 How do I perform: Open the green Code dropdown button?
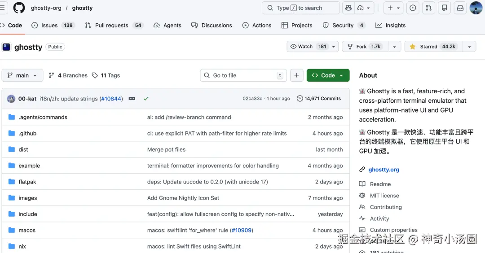328,75
